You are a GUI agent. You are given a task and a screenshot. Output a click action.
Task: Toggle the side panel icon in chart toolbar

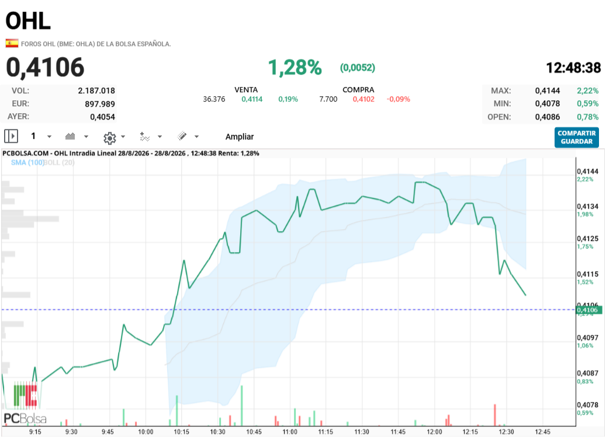click(11, 136)
